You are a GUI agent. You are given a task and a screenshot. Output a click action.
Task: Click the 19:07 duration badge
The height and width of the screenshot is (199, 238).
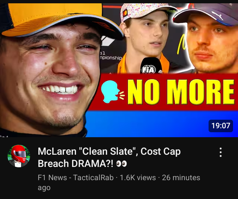point(221,126)
